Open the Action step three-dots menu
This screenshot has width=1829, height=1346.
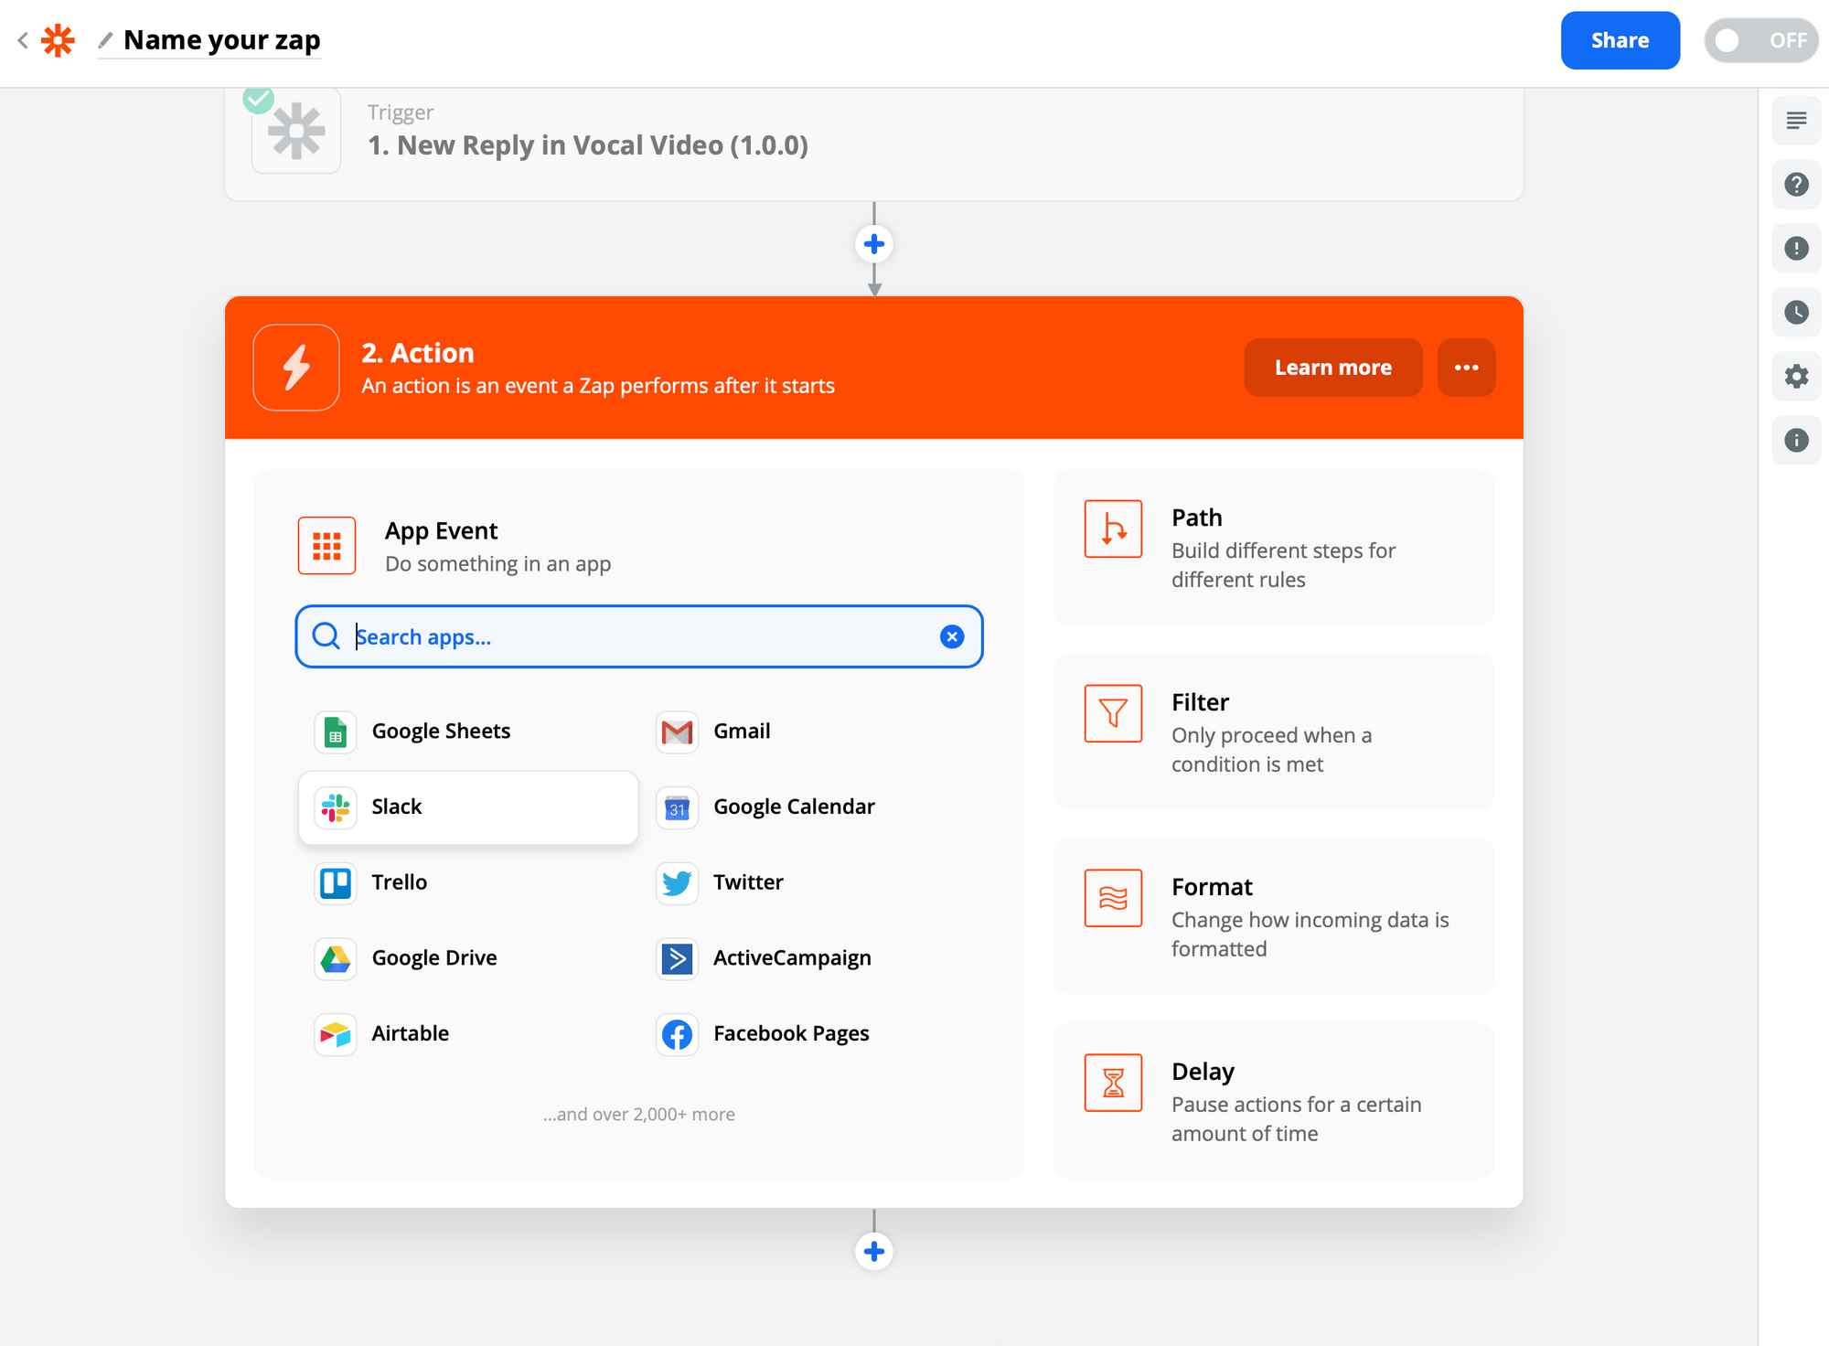[x=1466, y=368]
